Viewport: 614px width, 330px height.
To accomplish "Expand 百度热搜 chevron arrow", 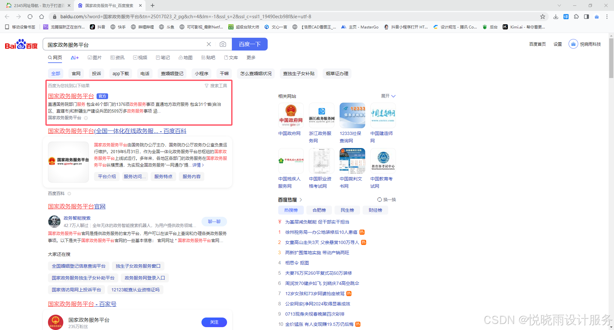I will pos(301,200).
